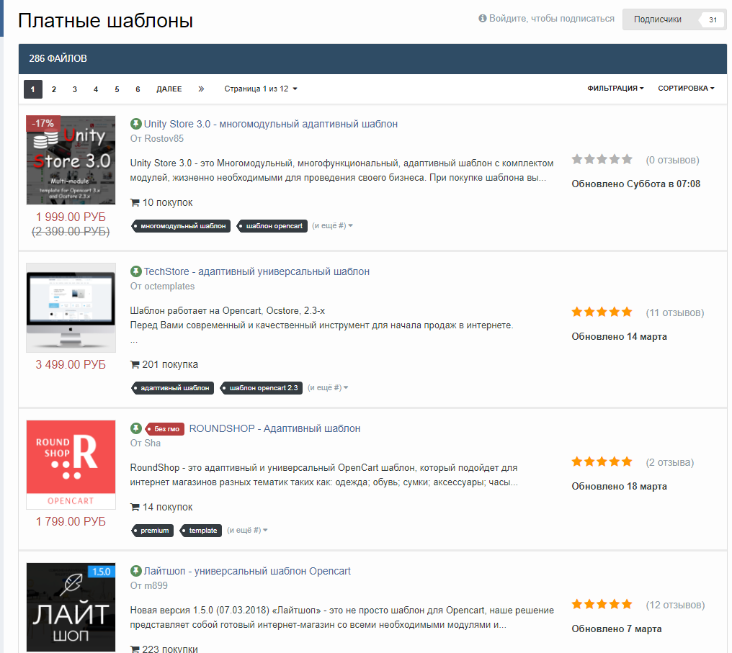
Task: Click the cart icon next to 14 покупок
Action: [x=135, y=508]
